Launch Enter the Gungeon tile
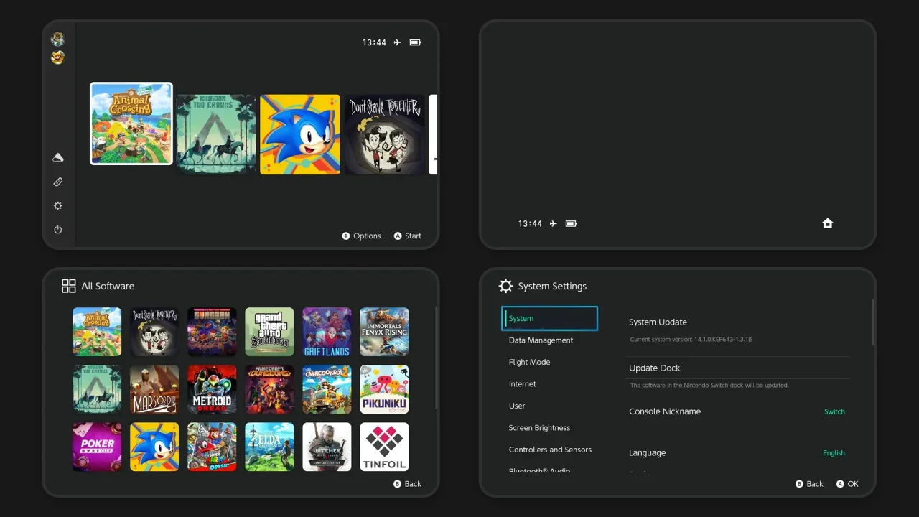Viewport: 919px width, 517px height. 212,332
